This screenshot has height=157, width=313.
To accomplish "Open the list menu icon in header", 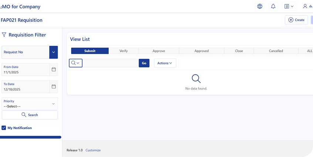I will [x=289, y=6].
